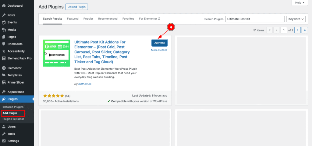Open the Keyword search type dropdown
This screenshot has width=312, height=146.
tap(296, 19)
